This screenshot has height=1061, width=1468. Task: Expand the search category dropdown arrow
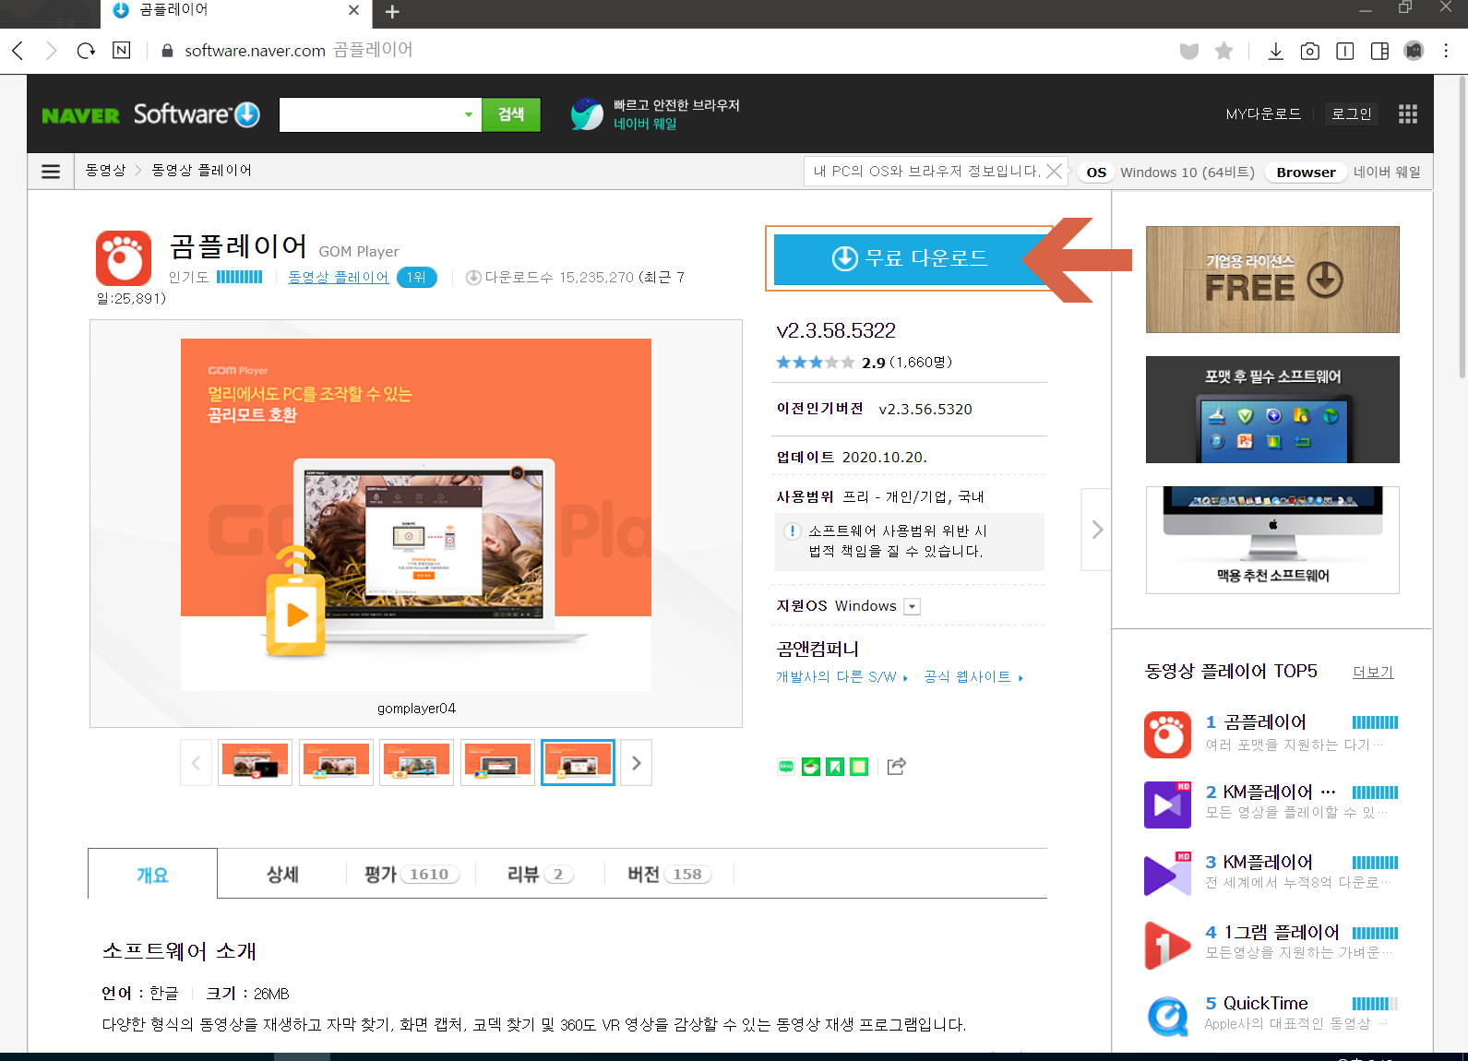coord(469,114)
